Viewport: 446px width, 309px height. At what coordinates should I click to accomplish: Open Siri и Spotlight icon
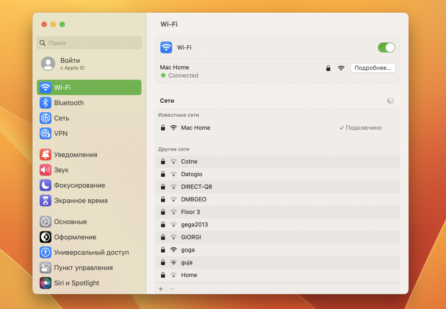(45, 283)
